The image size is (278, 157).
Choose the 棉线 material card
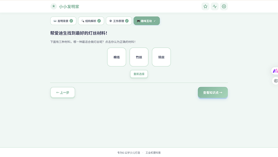[116, 57]
